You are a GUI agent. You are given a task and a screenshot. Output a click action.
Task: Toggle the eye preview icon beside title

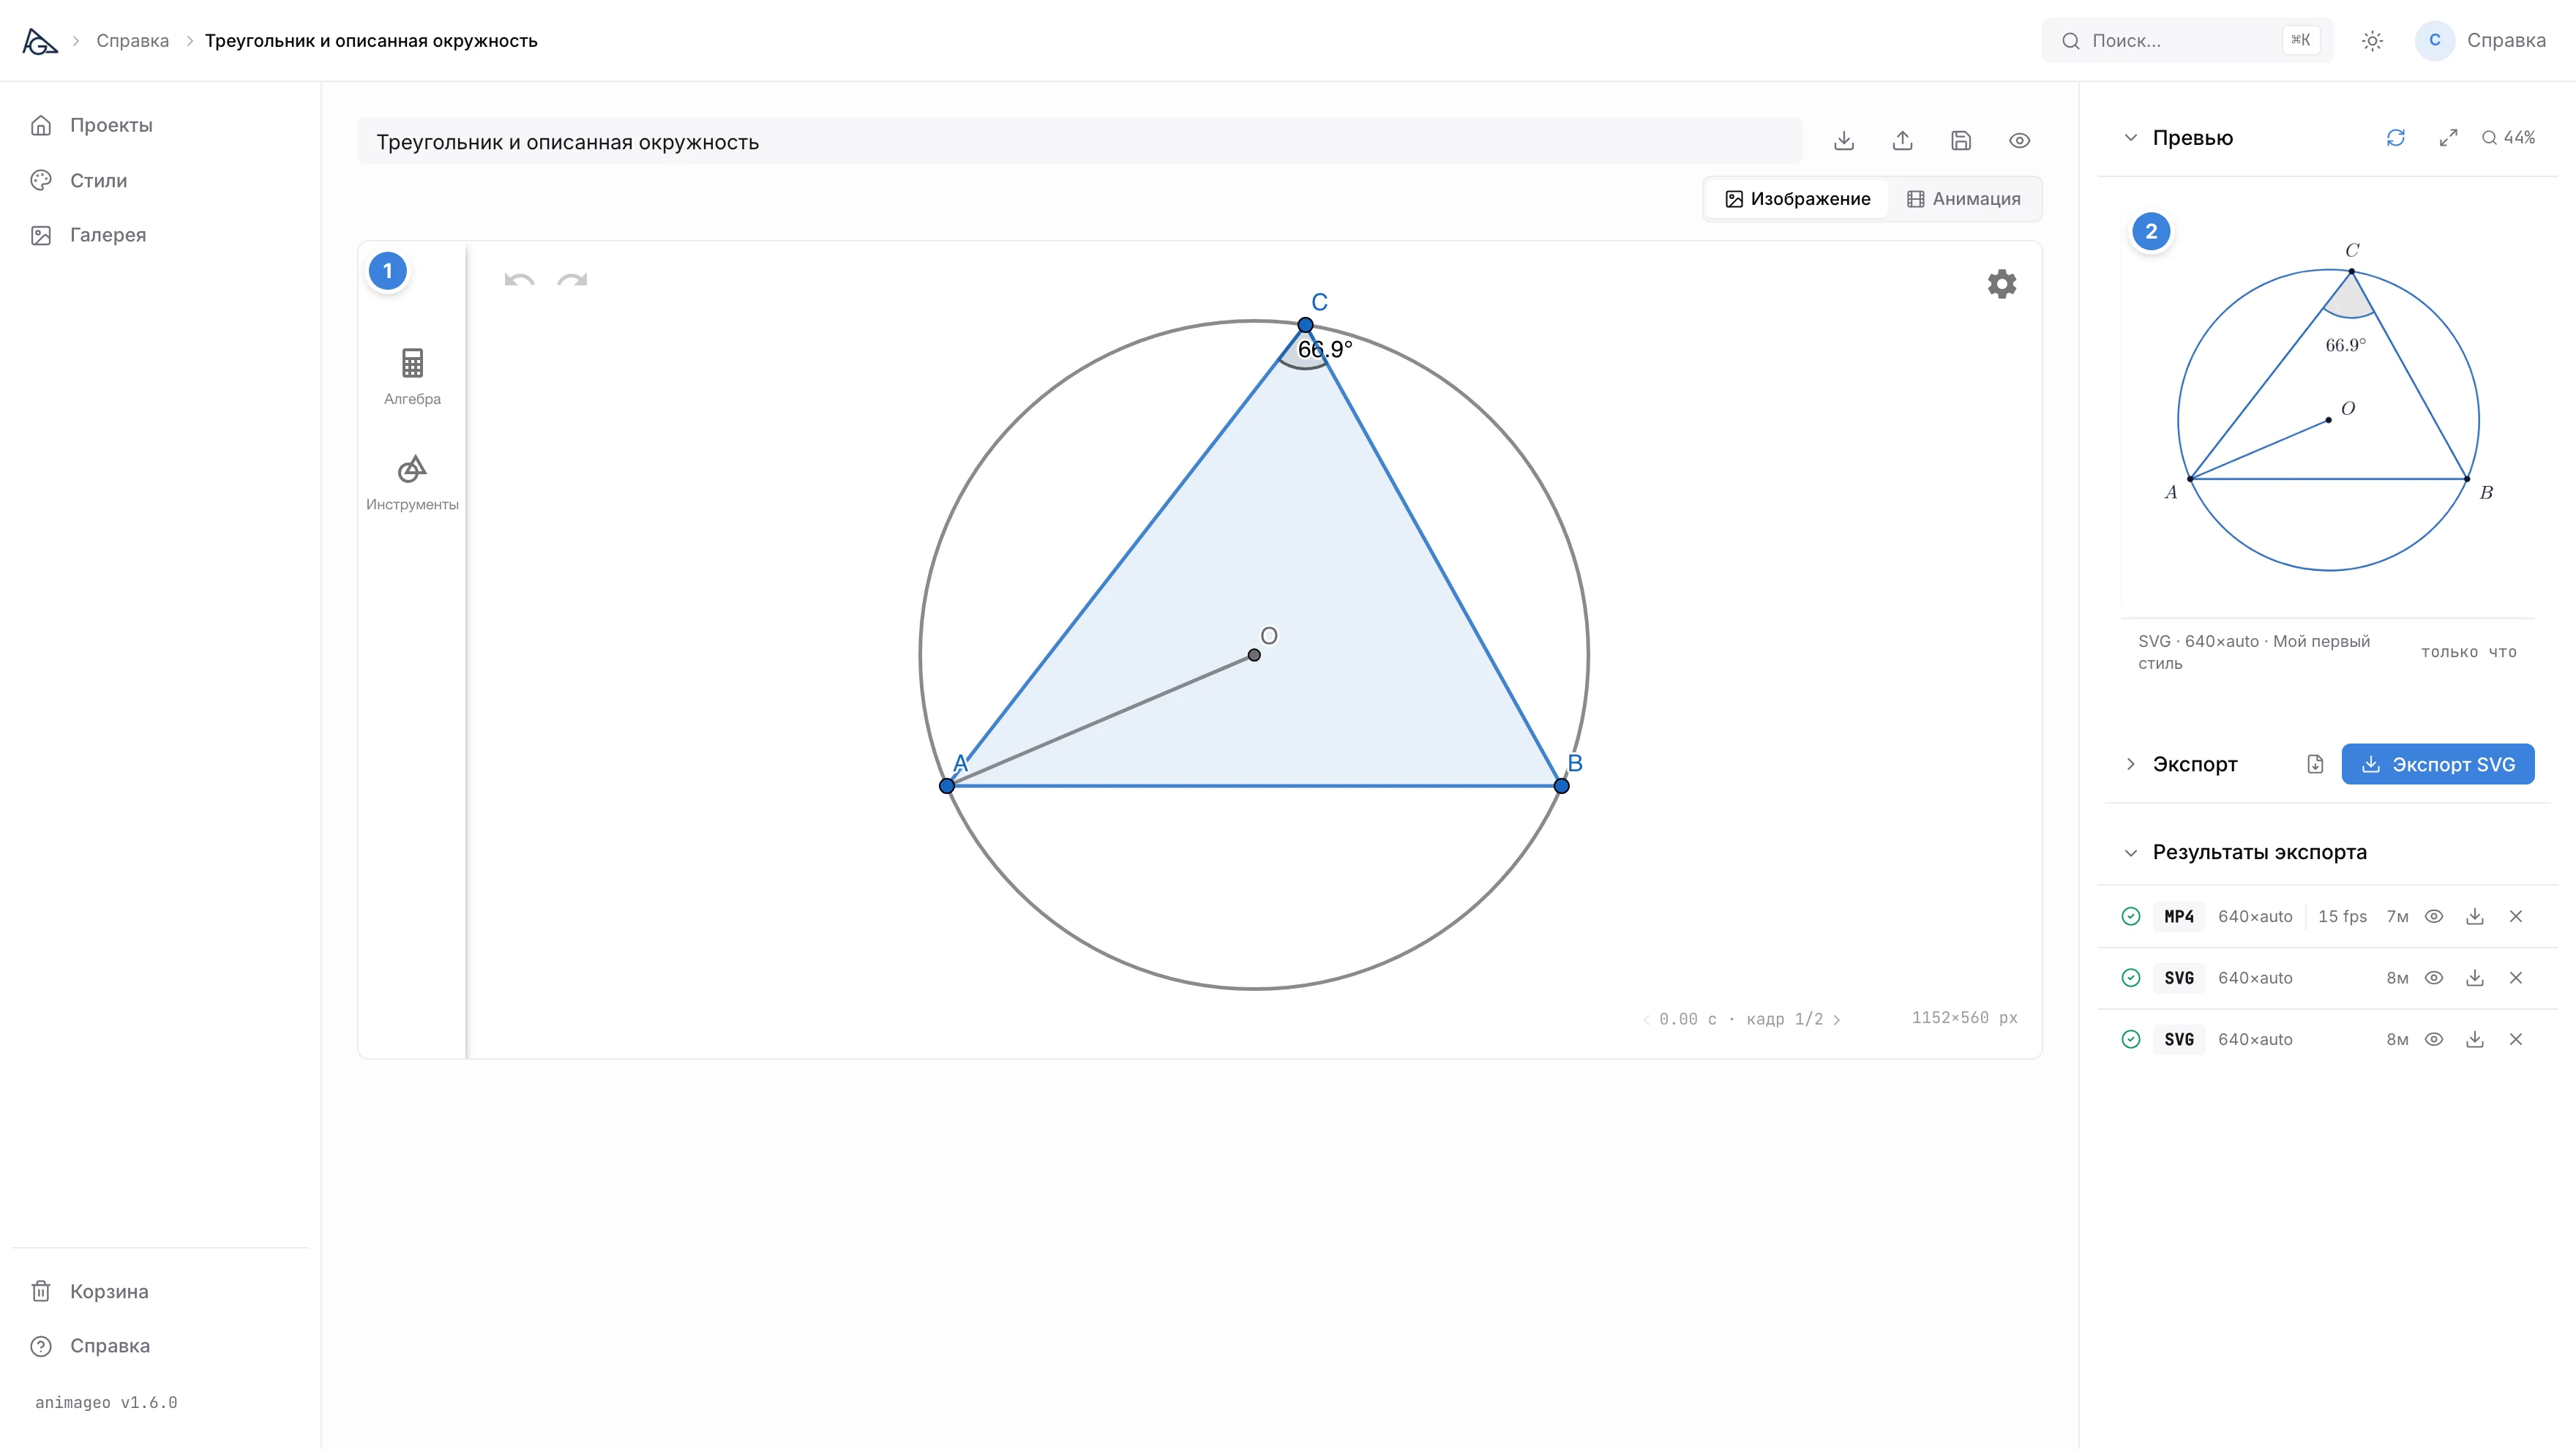tap(2019, 141)
